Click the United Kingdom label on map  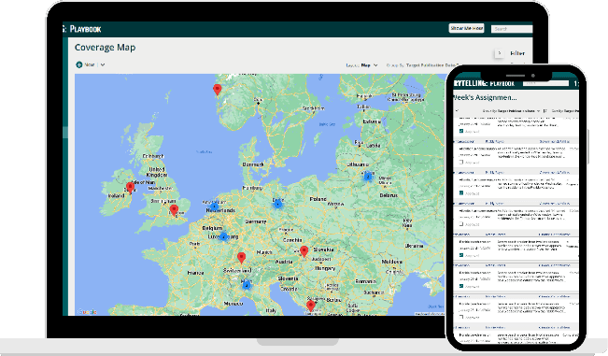(158, 172)
